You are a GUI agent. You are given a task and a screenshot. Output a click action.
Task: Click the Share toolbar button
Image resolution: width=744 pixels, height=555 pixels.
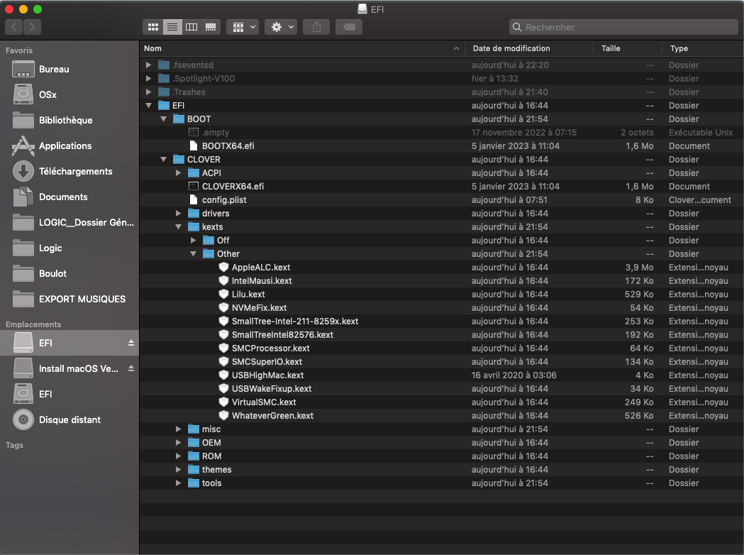pos(316,27)
